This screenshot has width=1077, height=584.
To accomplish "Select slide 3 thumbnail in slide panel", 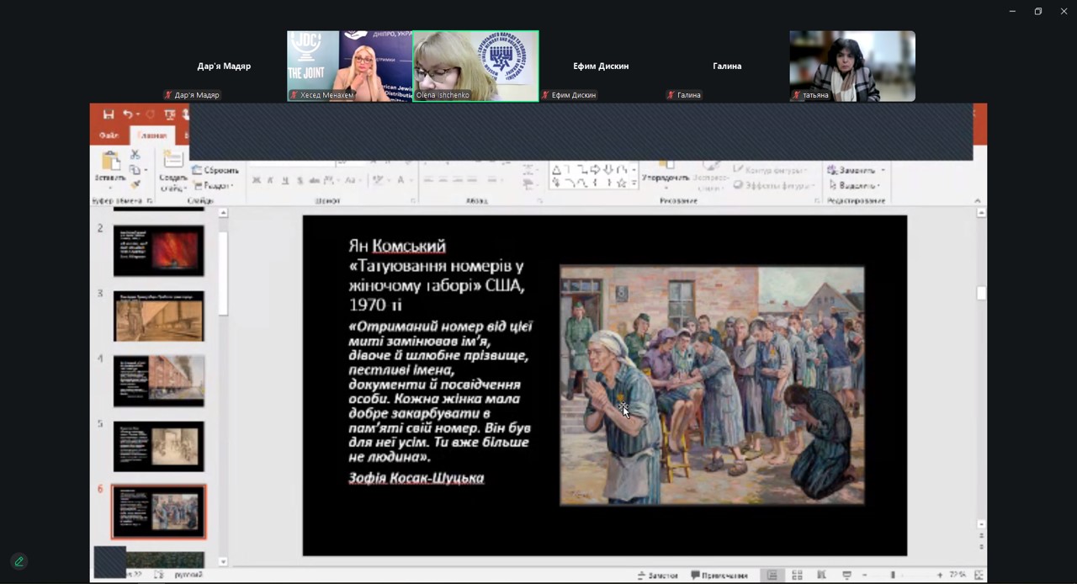I will pyautogui.click(x=159, y=316).
